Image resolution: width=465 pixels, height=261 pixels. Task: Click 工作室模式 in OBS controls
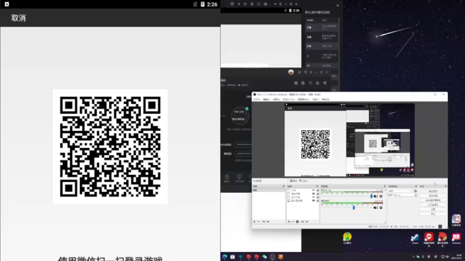(433, 205)
